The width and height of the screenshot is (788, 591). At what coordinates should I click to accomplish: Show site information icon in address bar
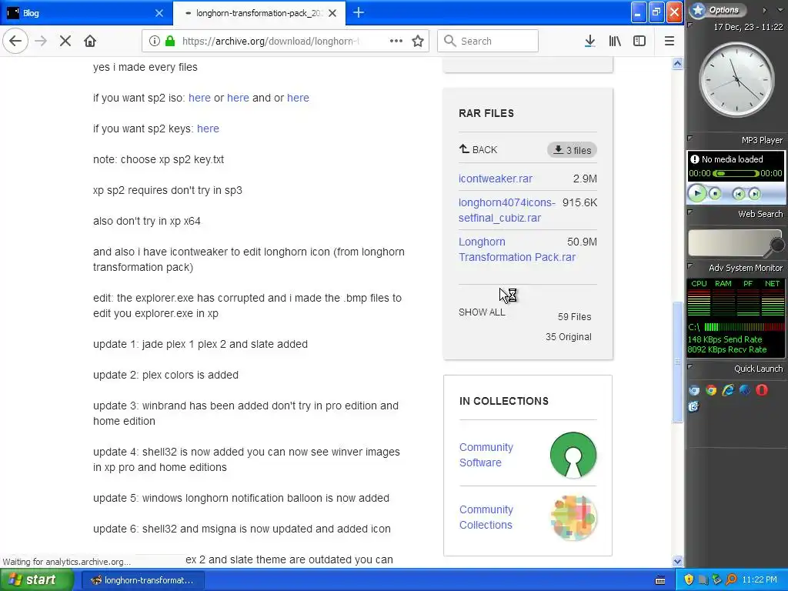point(154,41)
